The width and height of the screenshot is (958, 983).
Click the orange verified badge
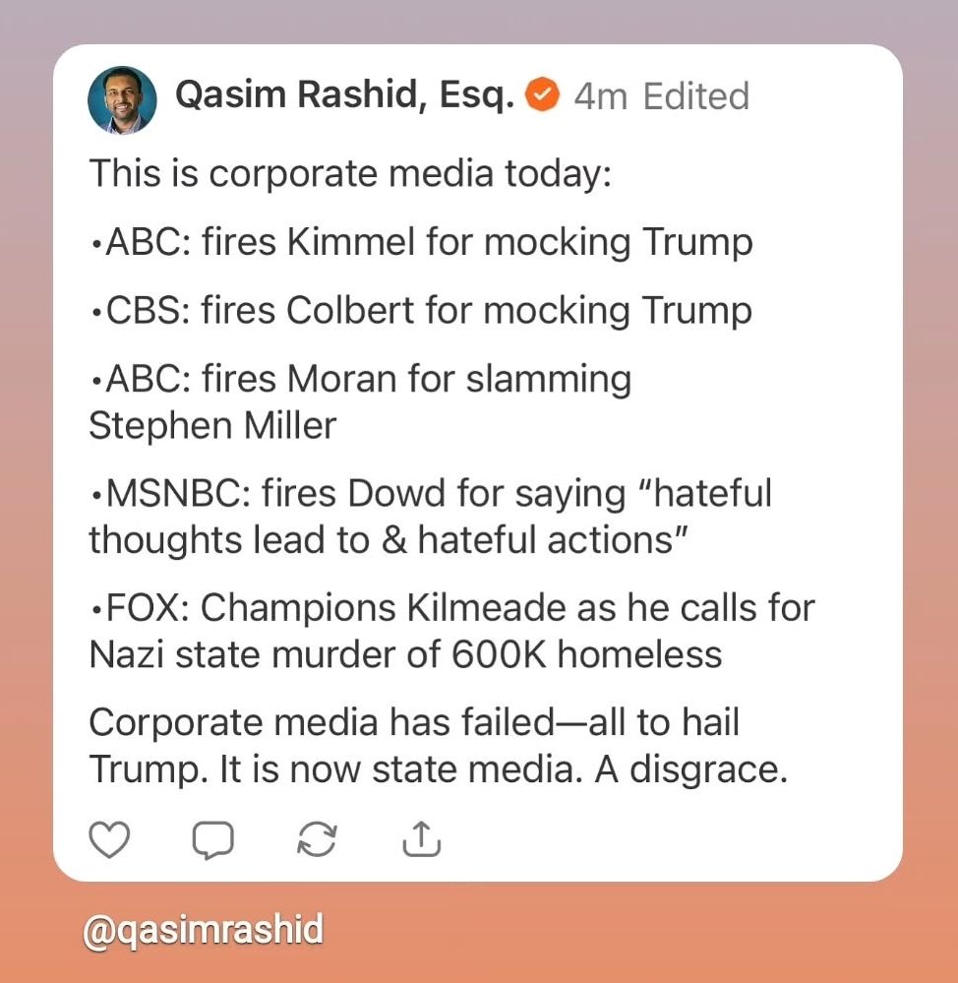[542, 95]
